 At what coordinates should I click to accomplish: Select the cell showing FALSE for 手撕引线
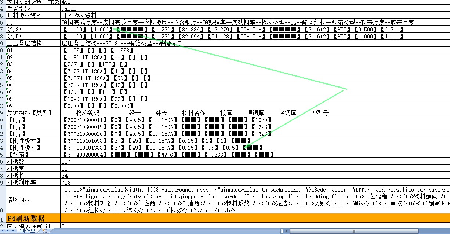(255, 8)
